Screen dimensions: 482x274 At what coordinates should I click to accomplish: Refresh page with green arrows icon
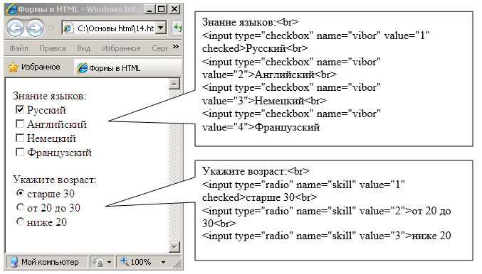pyautogui.click(x=177, y=28)
